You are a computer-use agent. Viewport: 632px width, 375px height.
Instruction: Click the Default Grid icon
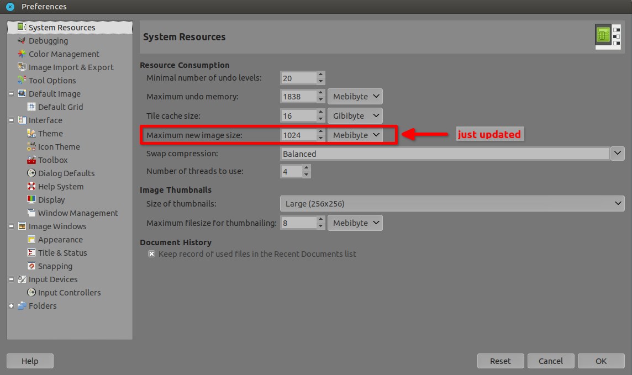coord(31,107)
